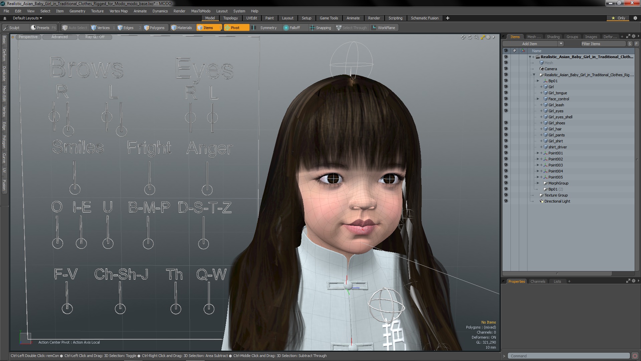Click Filter Items input field
The width and height of the screenshot is (641, 361).
[x=603, y=44]
